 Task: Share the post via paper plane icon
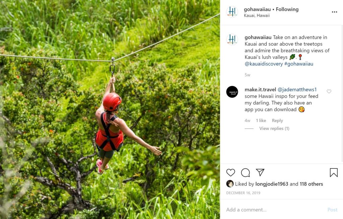pos(260,172)
